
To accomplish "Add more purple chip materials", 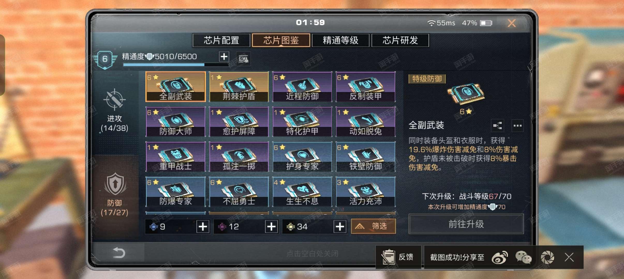I will pos(271,227).
